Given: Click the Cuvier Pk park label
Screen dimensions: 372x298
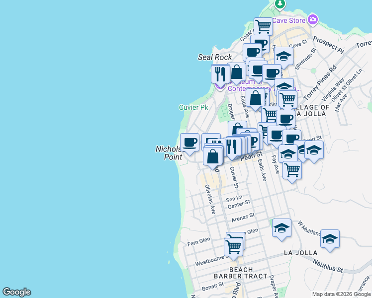Looking at the screenshot, I should coord(193,107).
